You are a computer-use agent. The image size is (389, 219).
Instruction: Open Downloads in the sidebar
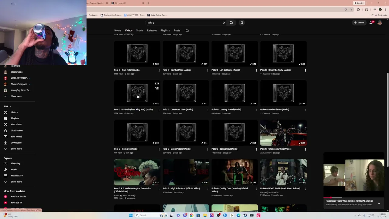click(16, 143)
